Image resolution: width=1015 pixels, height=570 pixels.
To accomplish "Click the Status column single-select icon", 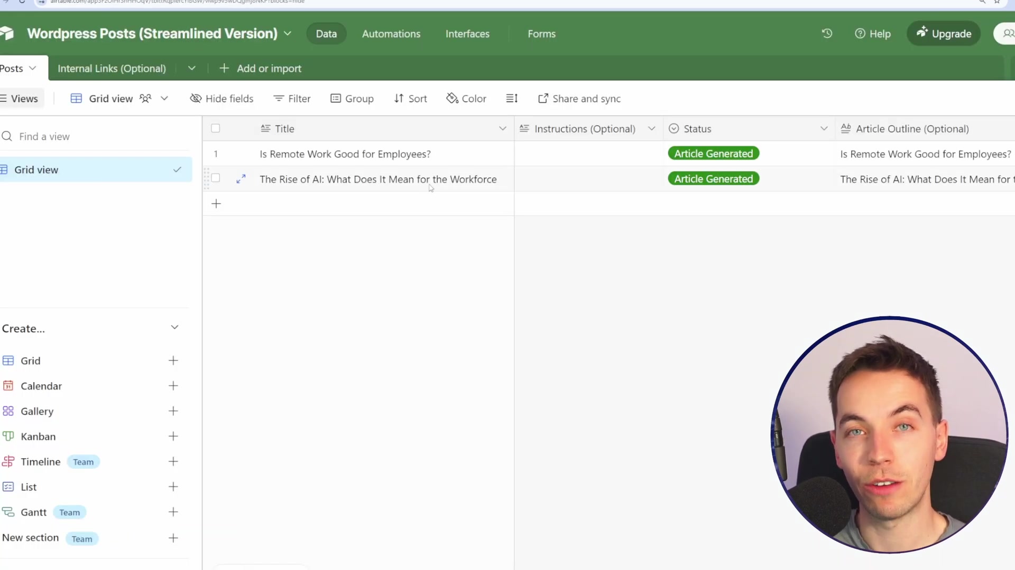I will pyautogui.click(x=674, y=129).
